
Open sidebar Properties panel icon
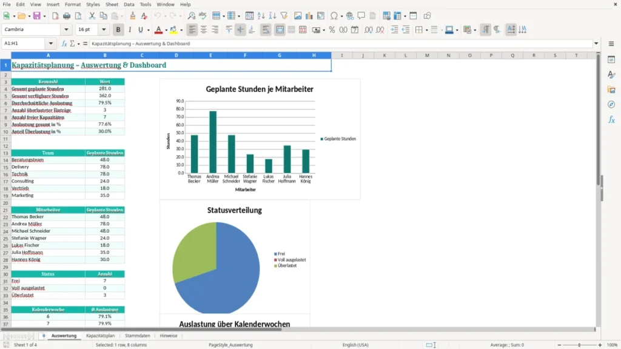click(x=611, y=60)
